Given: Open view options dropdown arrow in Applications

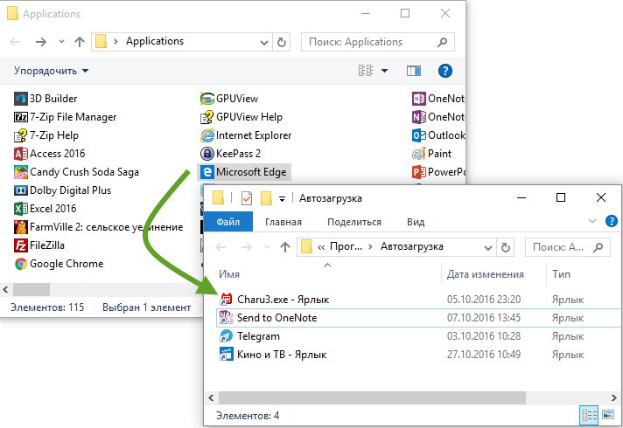Looking at the screenshot, I should pos(384,71).
